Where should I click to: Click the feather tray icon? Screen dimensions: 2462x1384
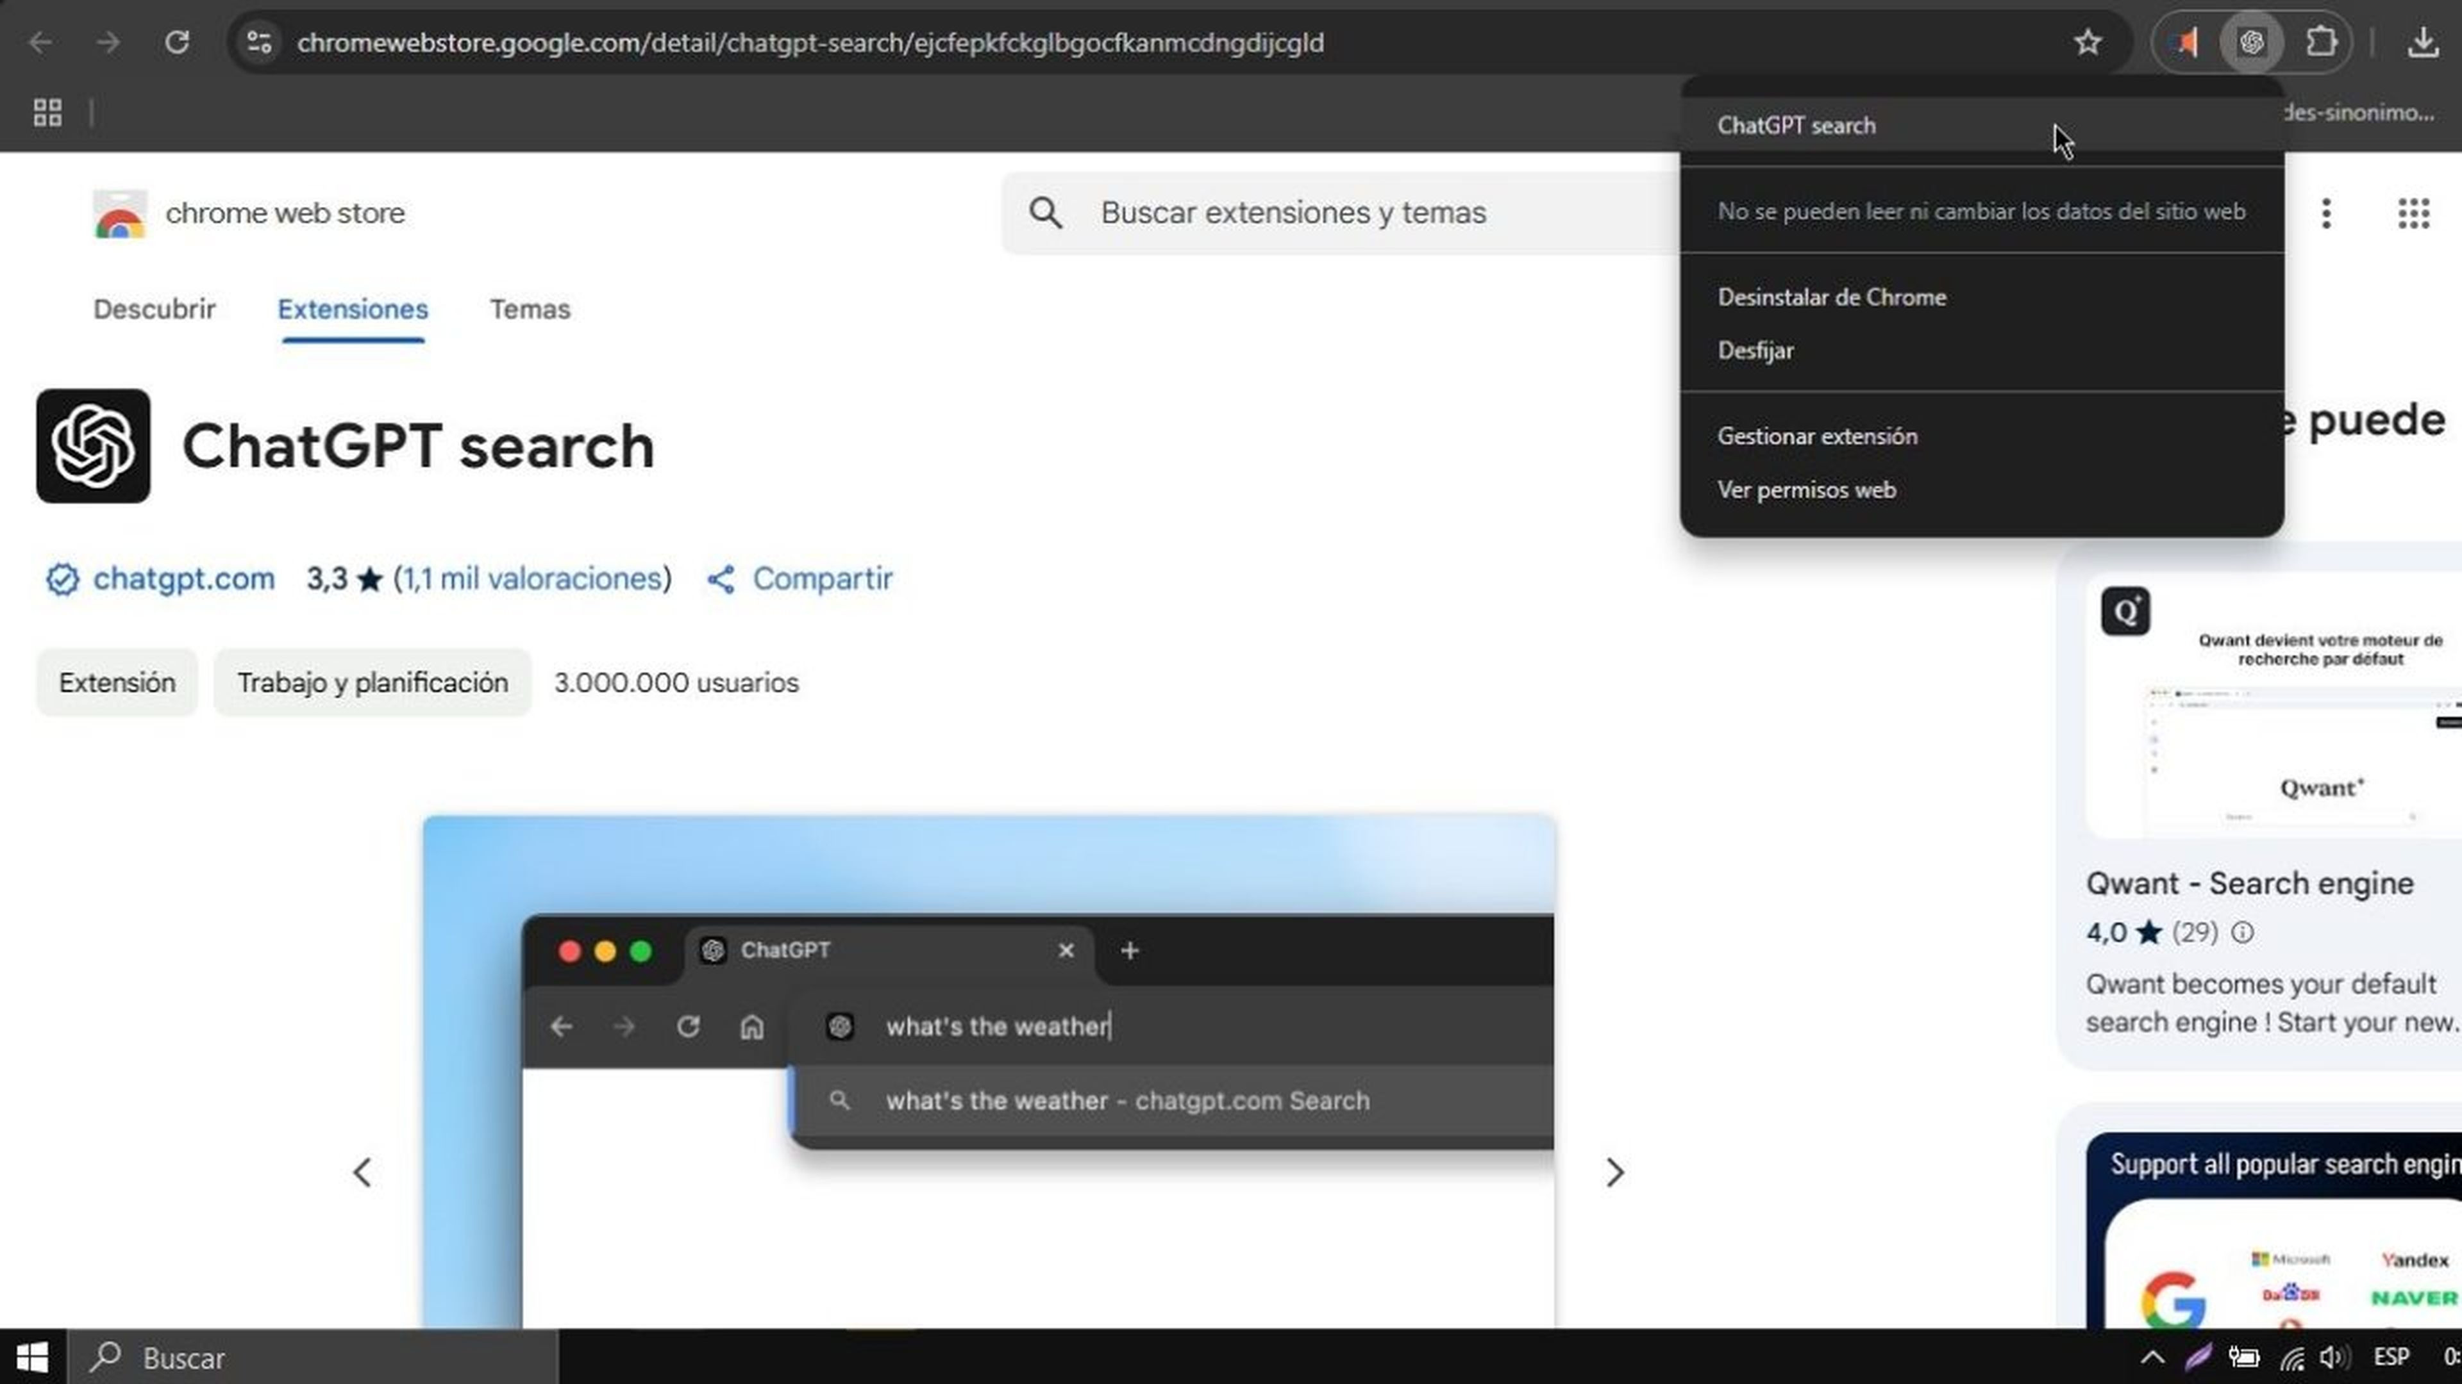(x=2198, y=1357)
